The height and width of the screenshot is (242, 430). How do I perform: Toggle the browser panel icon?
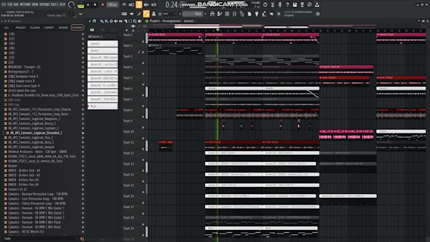(x=242, y=14)
